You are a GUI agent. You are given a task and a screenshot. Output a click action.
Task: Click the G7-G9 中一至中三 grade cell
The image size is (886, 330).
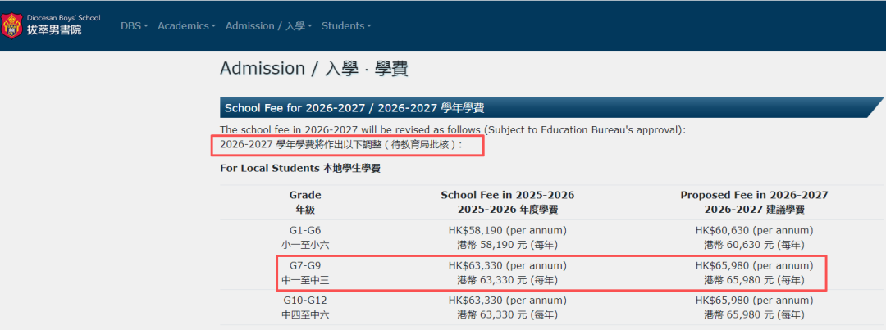pos(305,273)
